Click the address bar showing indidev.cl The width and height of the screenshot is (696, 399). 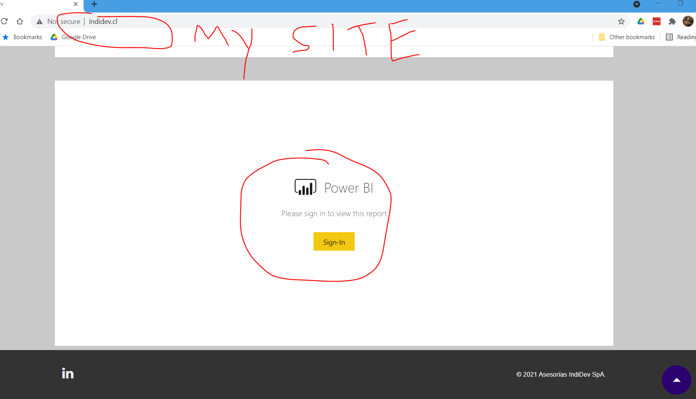[x=330, y=22]
